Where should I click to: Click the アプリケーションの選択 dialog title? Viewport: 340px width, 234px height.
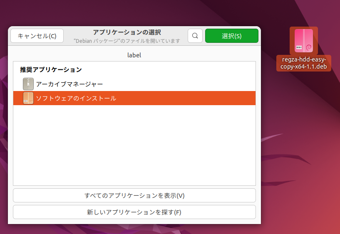tap(127, 32)
